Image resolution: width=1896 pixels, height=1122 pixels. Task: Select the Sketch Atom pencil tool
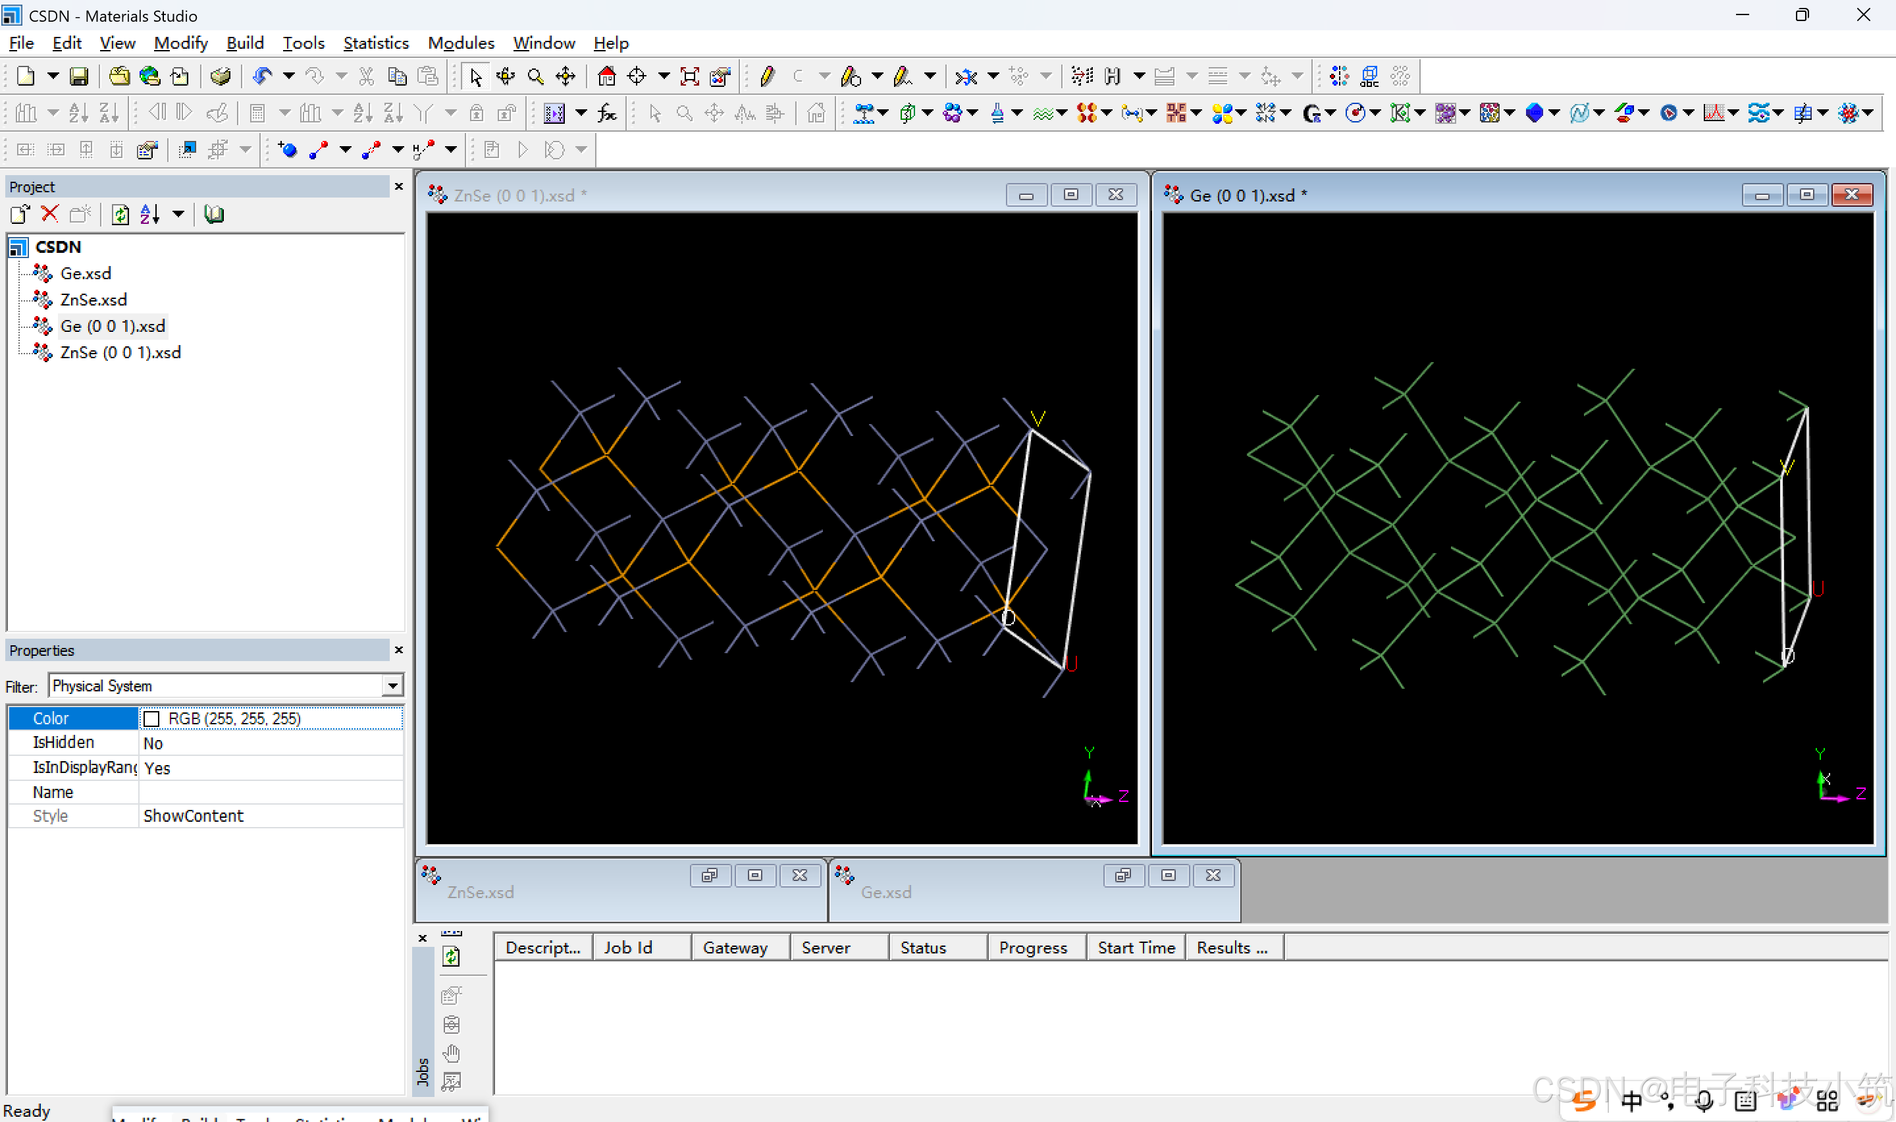pyautogui.click(x=767, y=76)
